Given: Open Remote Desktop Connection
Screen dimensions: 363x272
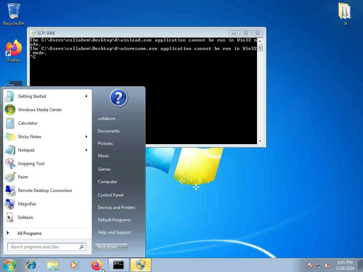Looking at the screenshot, I should 48,190.
